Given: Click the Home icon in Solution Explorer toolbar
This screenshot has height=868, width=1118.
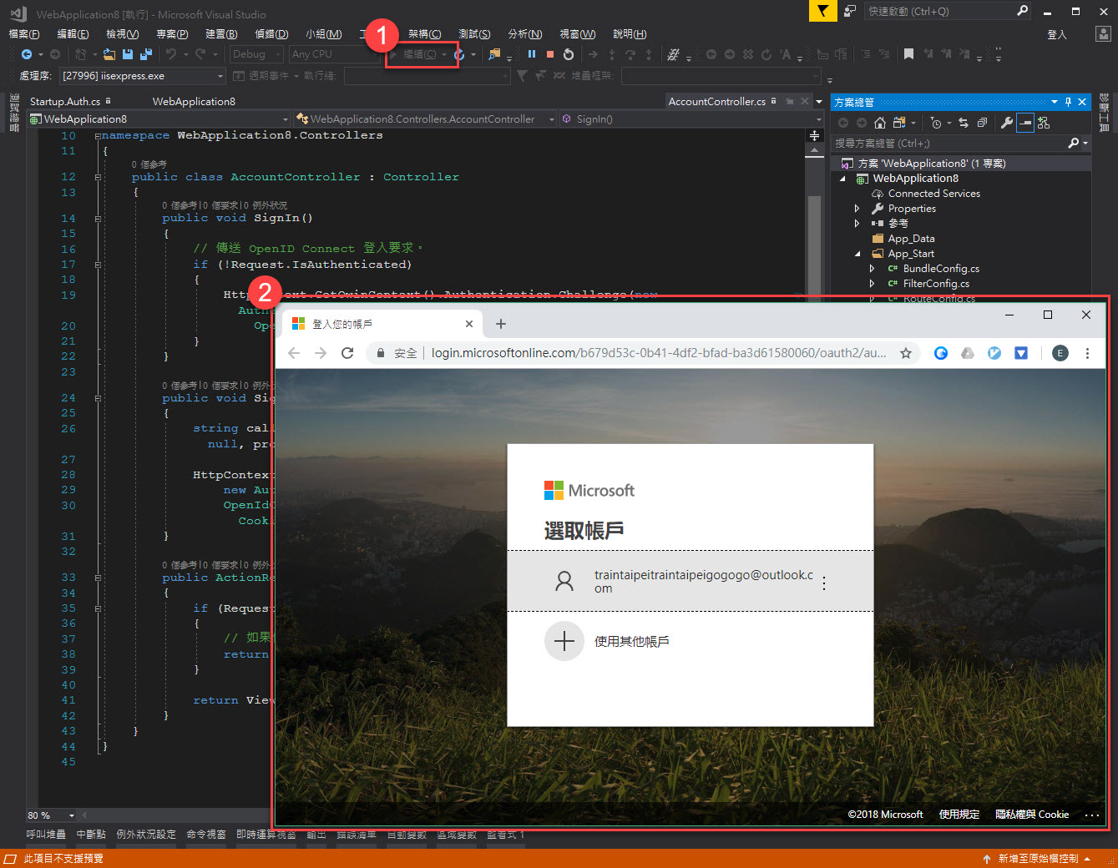Looking at the screenshot, I should coord(880,123).
